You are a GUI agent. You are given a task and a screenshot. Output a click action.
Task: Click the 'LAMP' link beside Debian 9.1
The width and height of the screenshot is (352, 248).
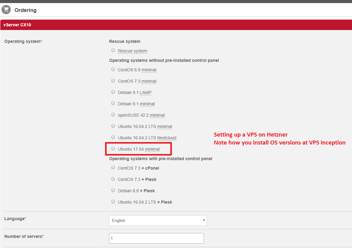point(146,92)
